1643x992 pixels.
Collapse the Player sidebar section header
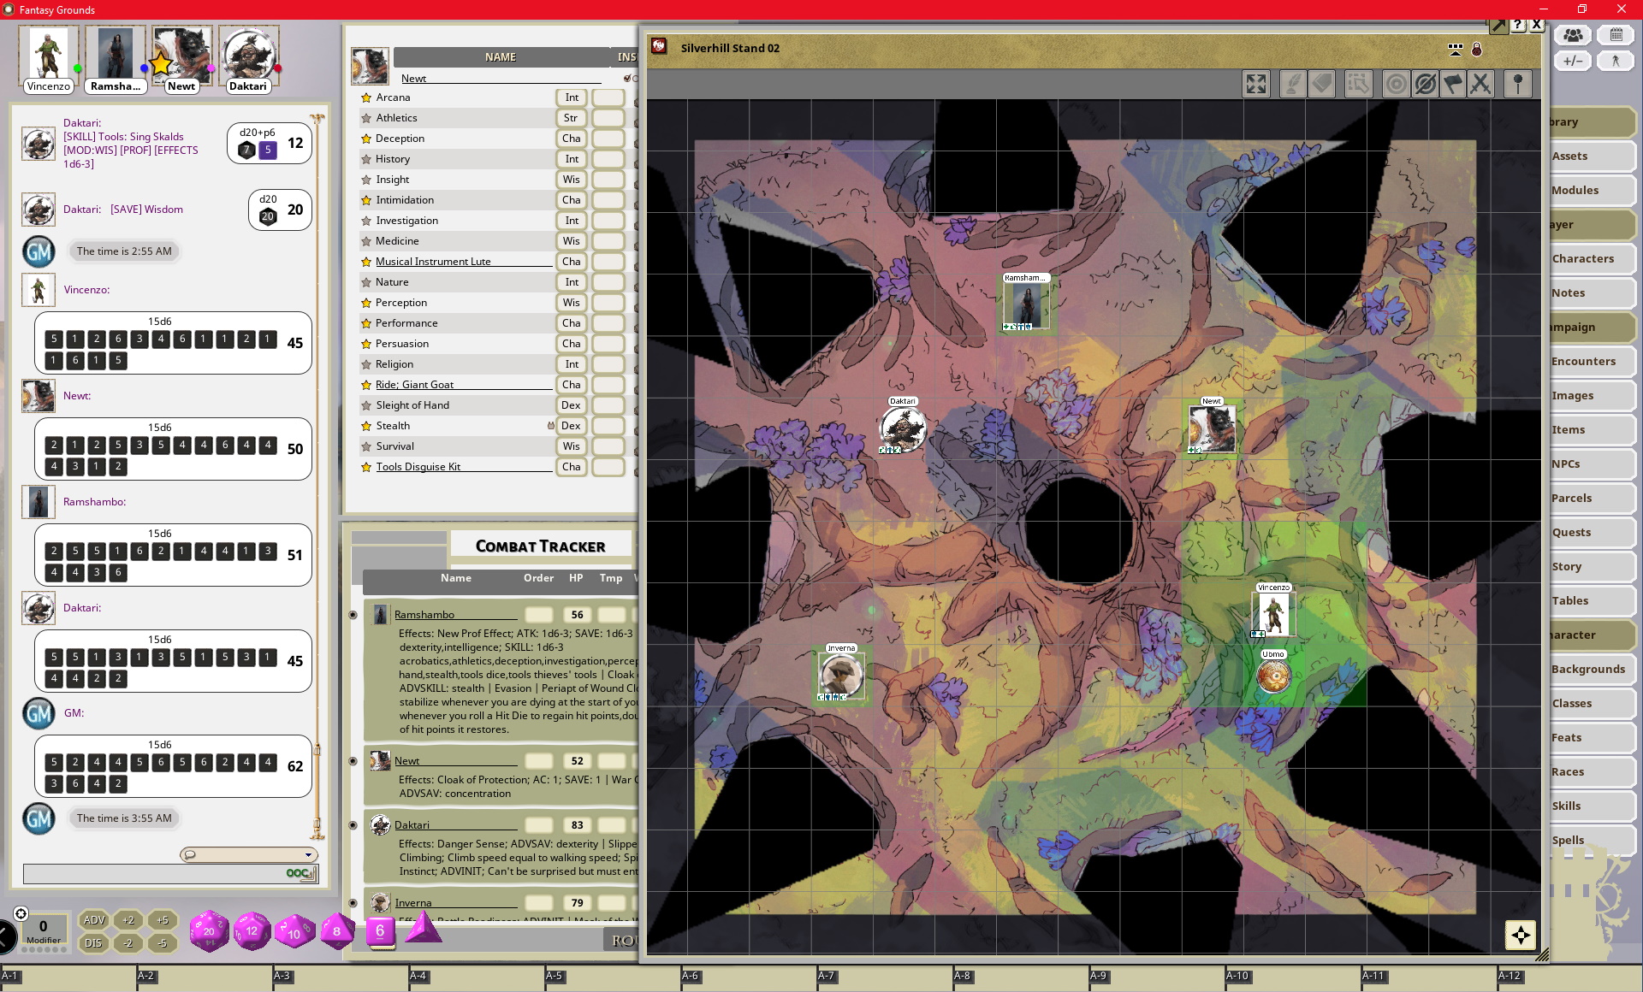pyautogui.click(x=1592, y=224)
